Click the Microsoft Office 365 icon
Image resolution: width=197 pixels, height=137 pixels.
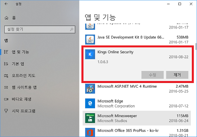pos(90,132)
